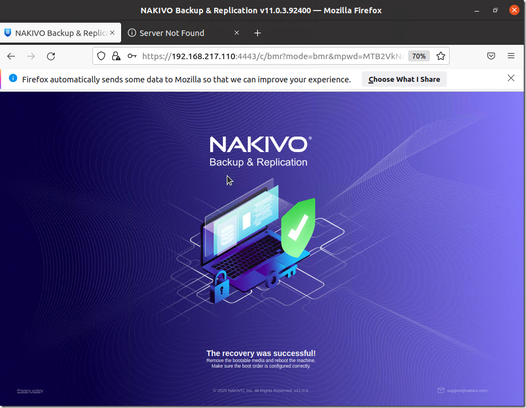Click the Firefox data sharing message text
This screenshot has height=408, width=526.
click(186, 80)
